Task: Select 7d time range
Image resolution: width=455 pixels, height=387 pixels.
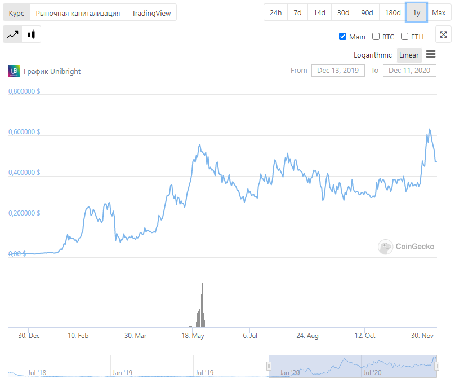Action: tap(297, 12)
